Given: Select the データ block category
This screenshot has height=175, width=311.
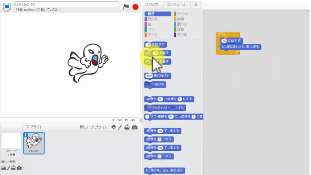Looking at the screenshot, I should [x=152, y=35].
